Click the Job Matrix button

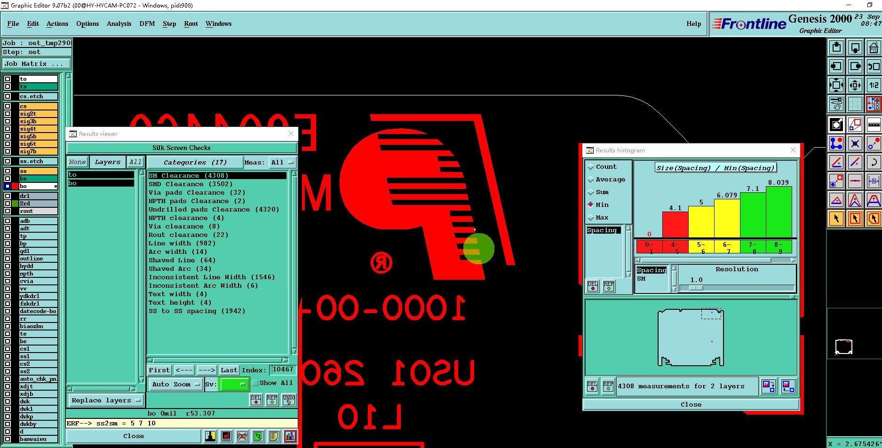37,64
